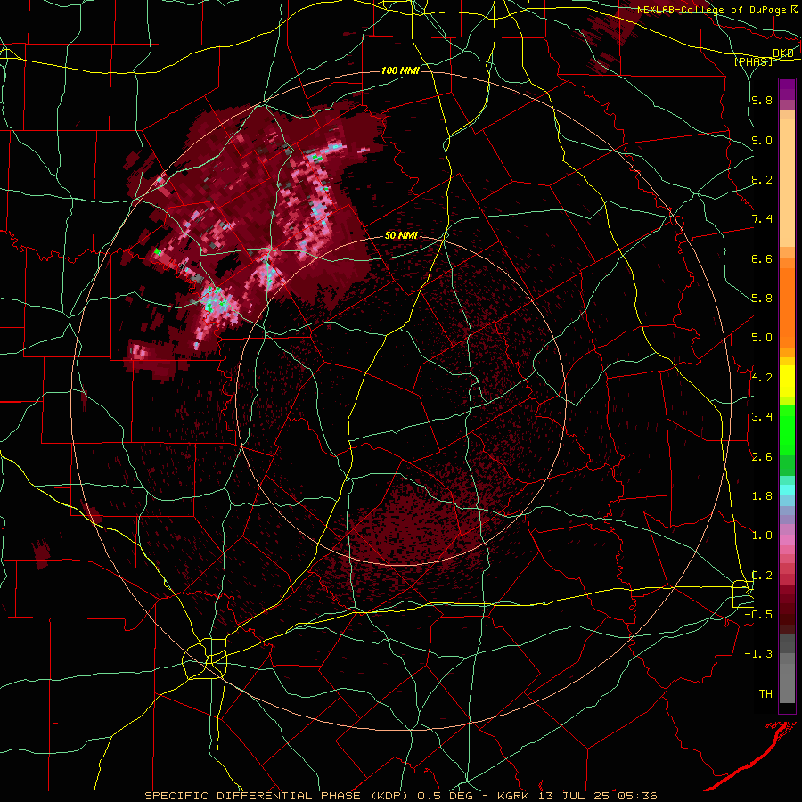Select the 3.4 value on color scale
The image size is (802, 802).
762,417
